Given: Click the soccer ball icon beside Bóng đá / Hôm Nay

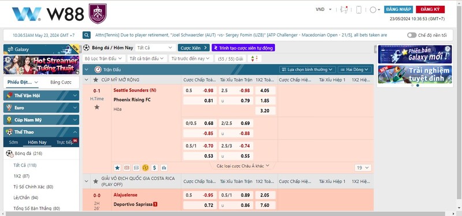Looking at the screenshot, I should tap(86, 48).
